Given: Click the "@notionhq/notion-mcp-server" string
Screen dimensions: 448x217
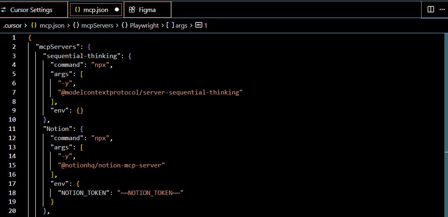Looking at the screenshot, I should pos(112,165).
